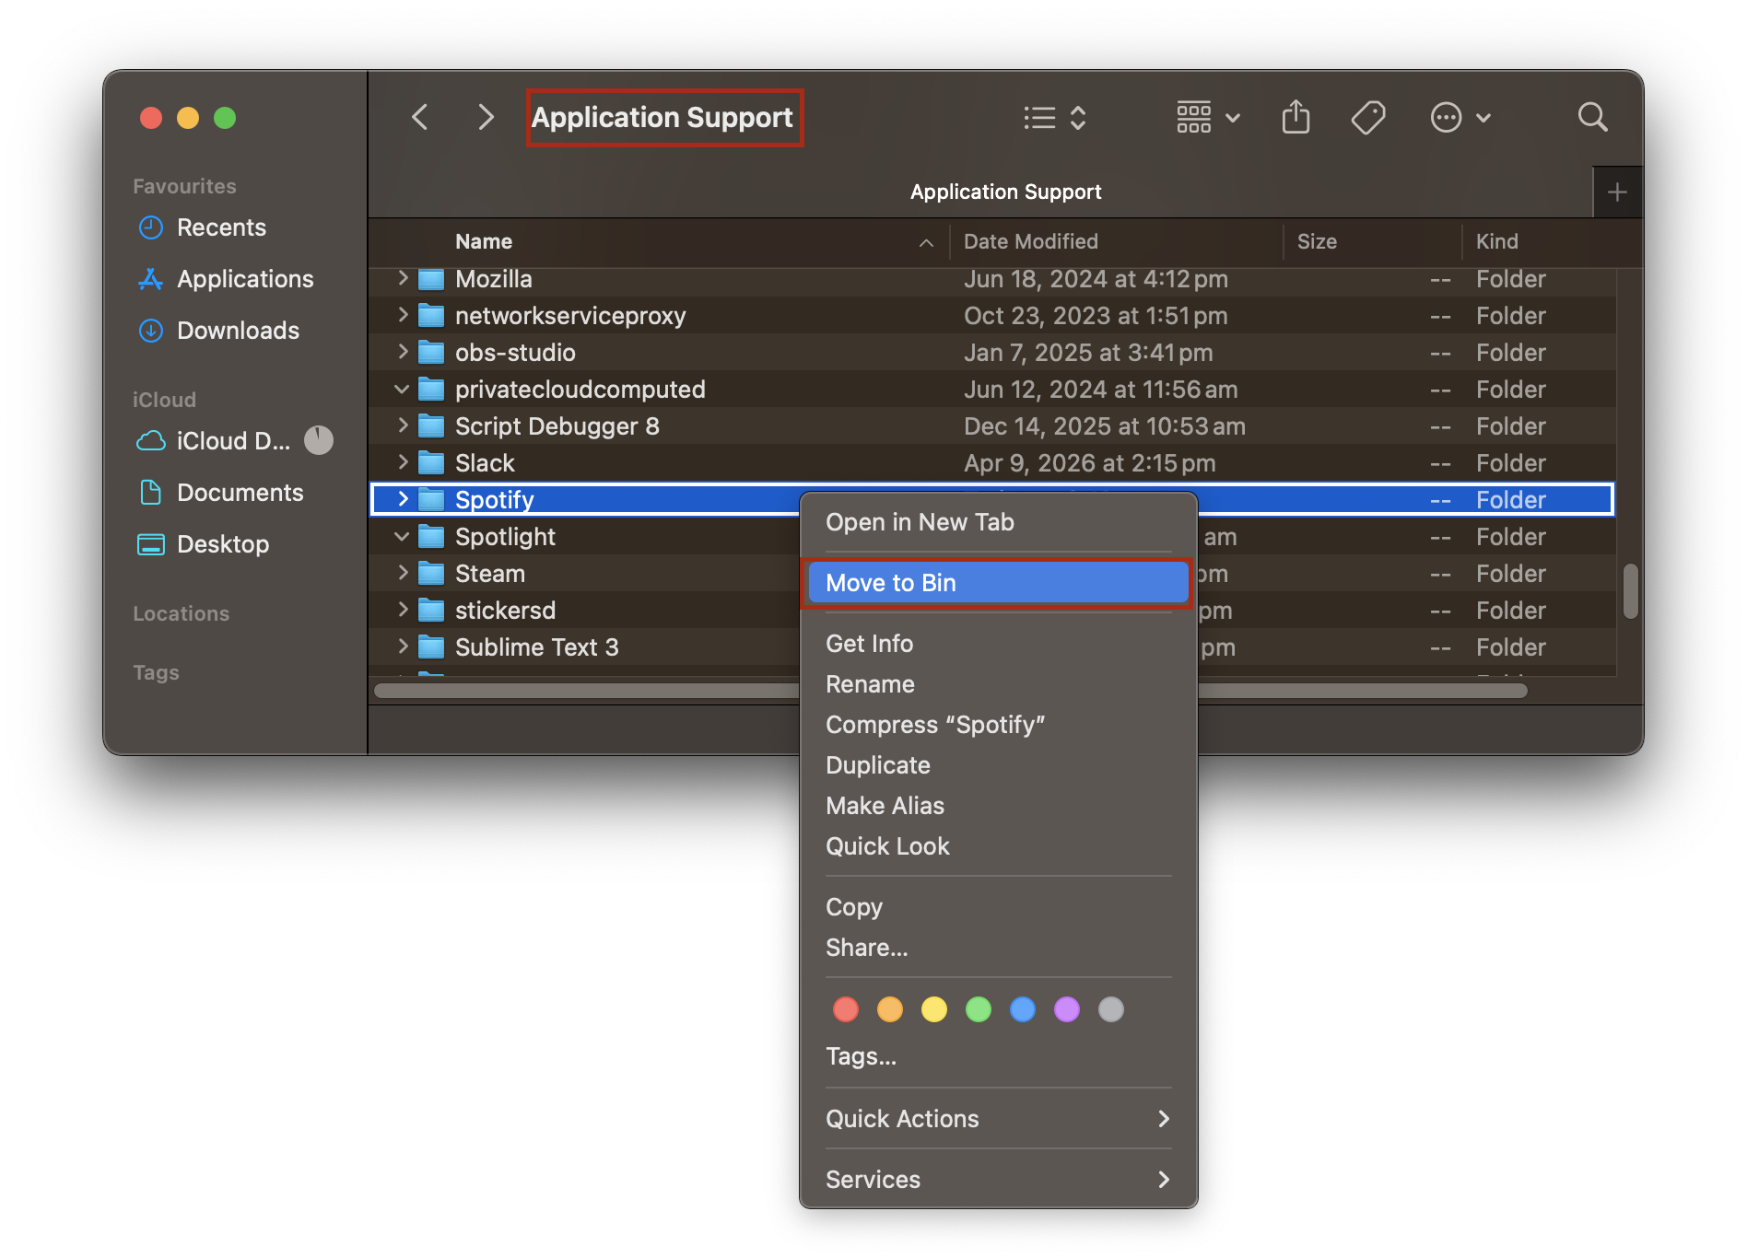Choose Make Alias

[x=998, y=806]
